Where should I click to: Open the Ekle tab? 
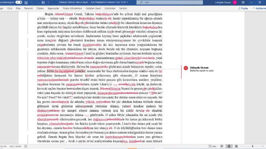[18, 8]
